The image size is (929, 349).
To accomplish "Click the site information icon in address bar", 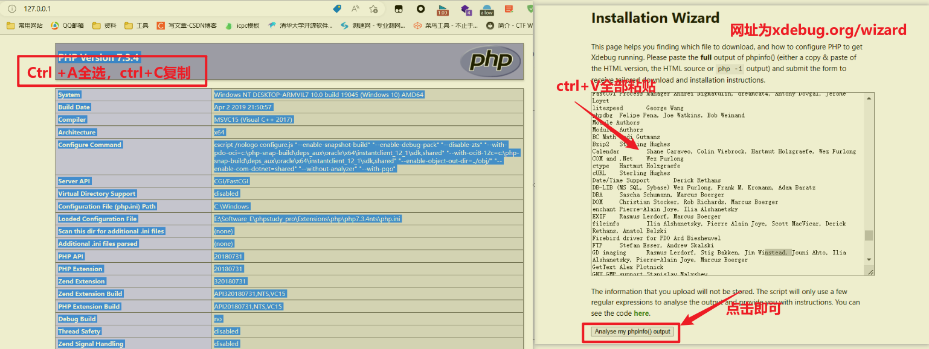I will tap(11, 8).
